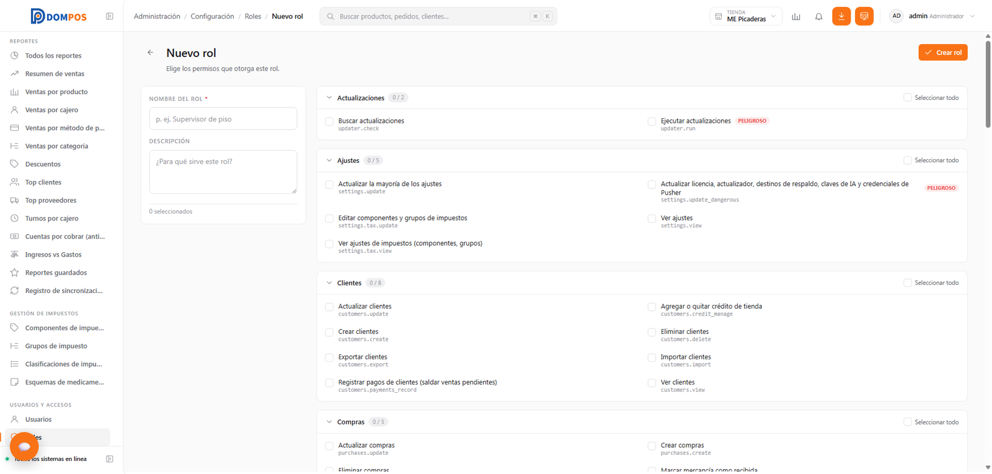Image resolution: width=992 pixels, height=474 pixels.
Task: Click the orange download icon button
Action: (x=841, y=16)
